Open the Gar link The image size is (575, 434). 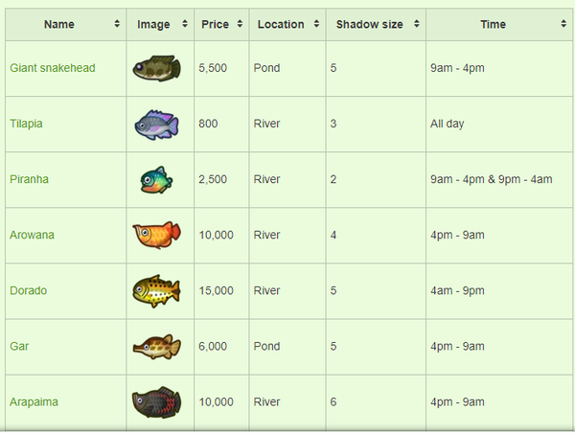coord(19,347)
